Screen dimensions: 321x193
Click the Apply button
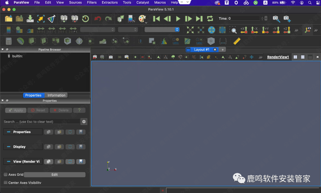pyautogui.click(x=16, y=110)
